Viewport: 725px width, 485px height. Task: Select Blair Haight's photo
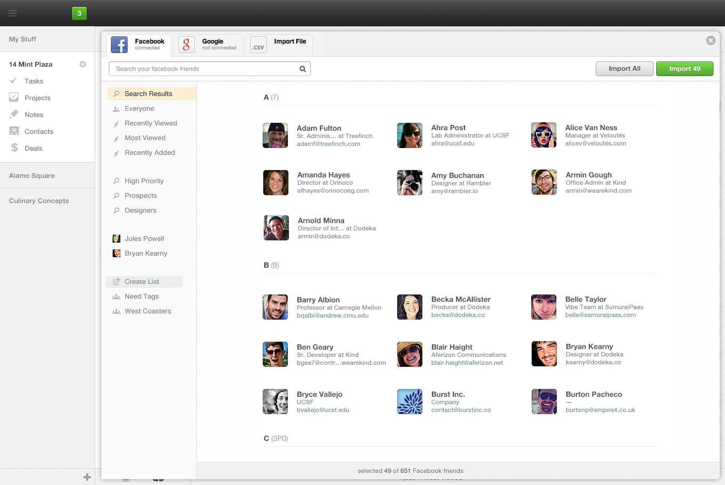coord(410,354)
